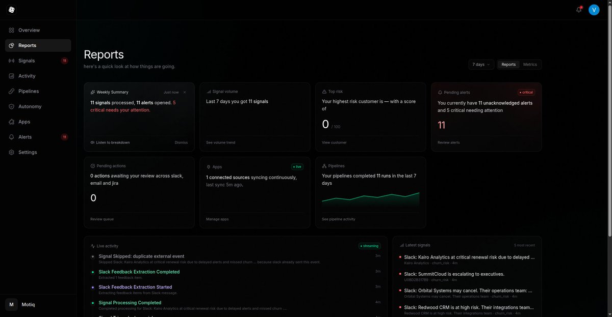This screenshot has width=612, height=317.
Task: Click the speaker icon beside Listen to breakdown
Action: [92, 142]
